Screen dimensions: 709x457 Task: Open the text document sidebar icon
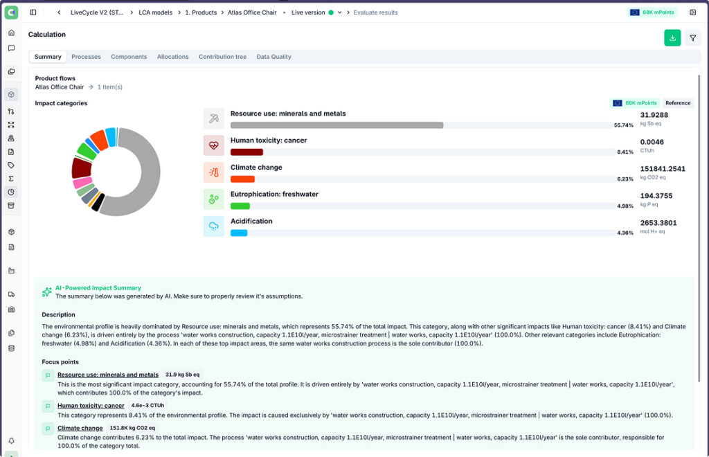click(11, 247)
